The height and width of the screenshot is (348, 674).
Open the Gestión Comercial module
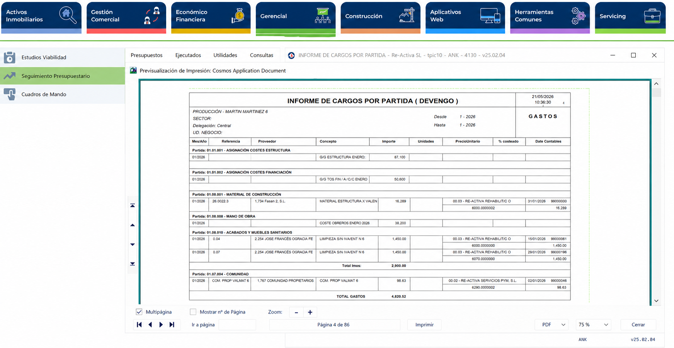(x=126, y=17)
